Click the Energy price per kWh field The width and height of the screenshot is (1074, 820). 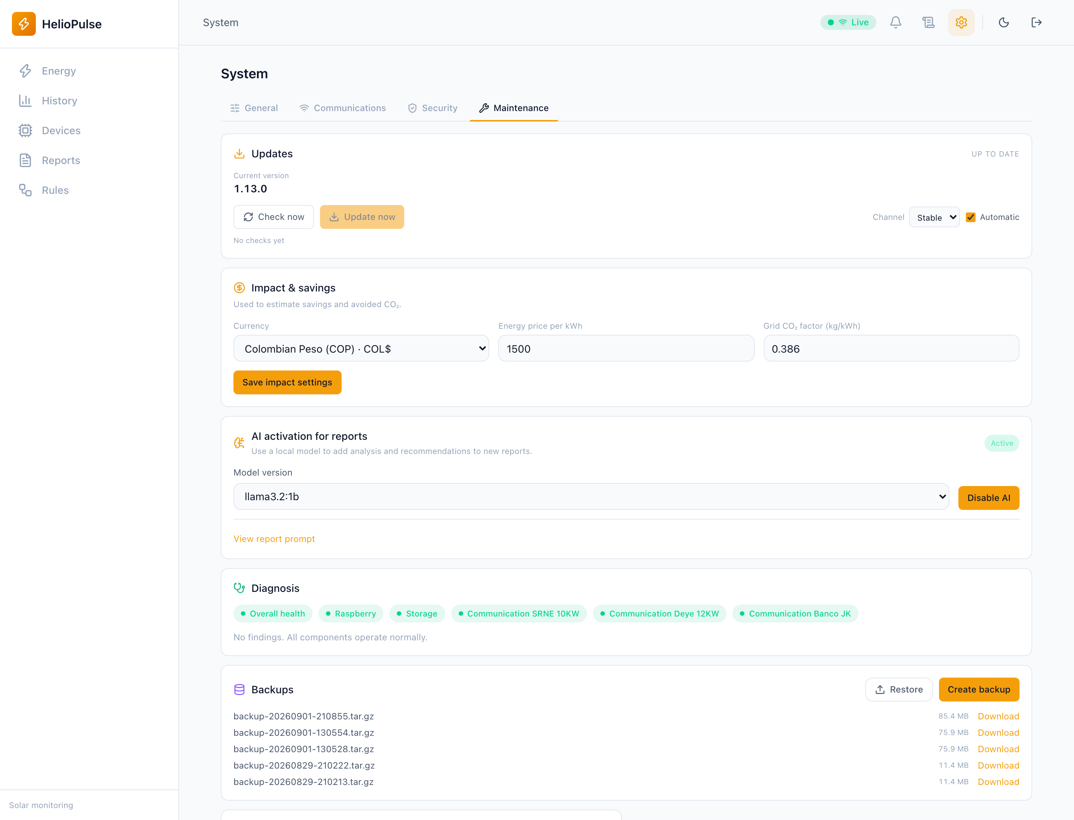[x=626, y=348]
